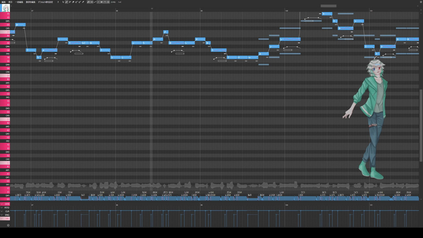
Task: Open the 歌詞を編集 menu
Action: click(x=30, y=2)
